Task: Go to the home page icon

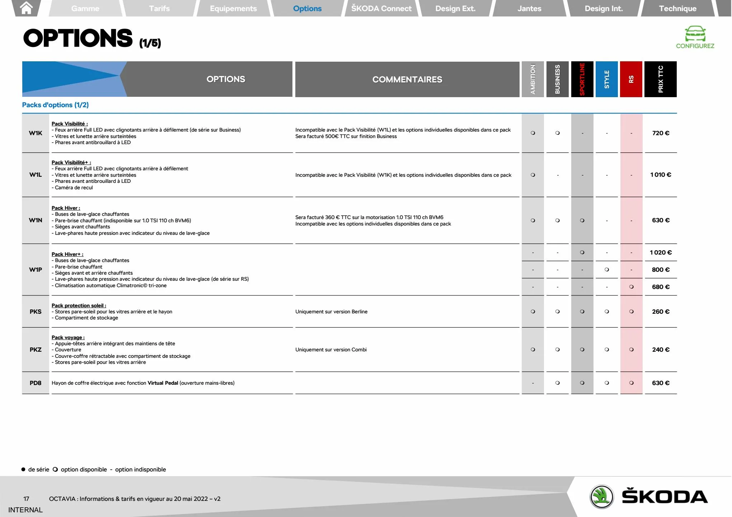Action: point(27,8)
